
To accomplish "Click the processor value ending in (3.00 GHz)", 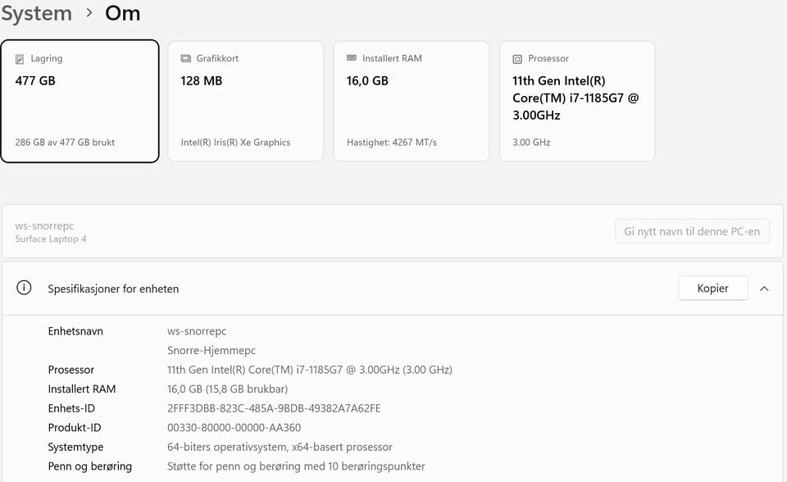I will (310, 370).
